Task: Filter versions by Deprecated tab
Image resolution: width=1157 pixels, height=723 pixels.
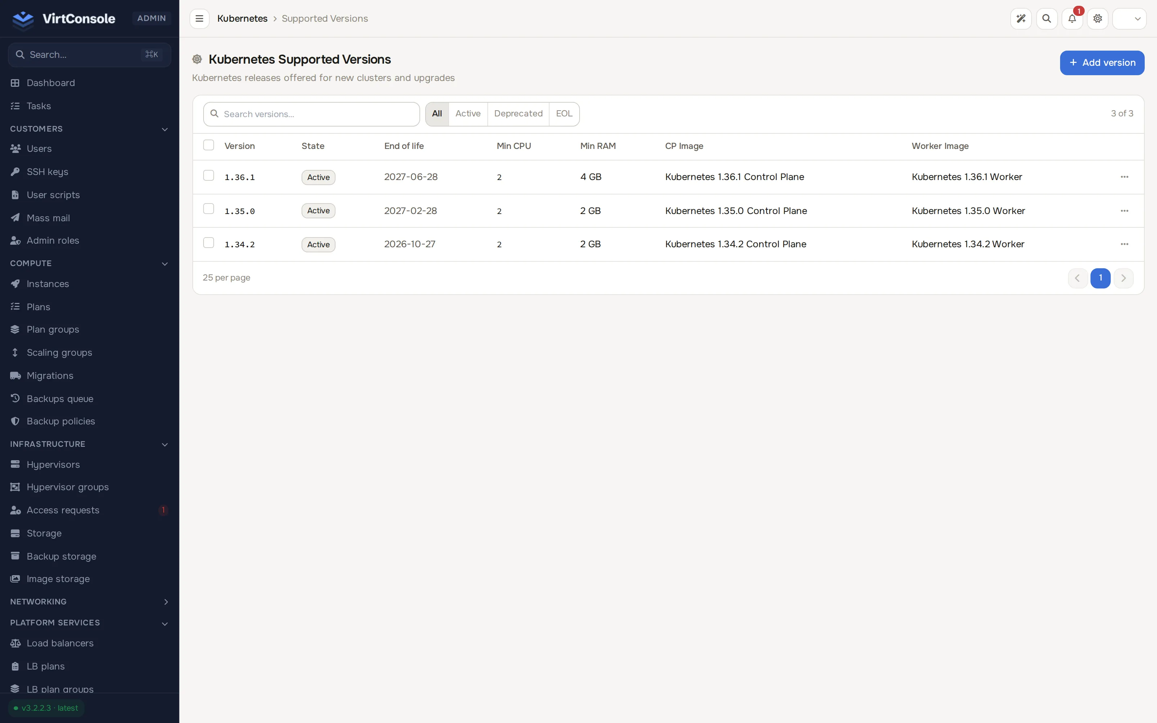Action: click(518, 114)
